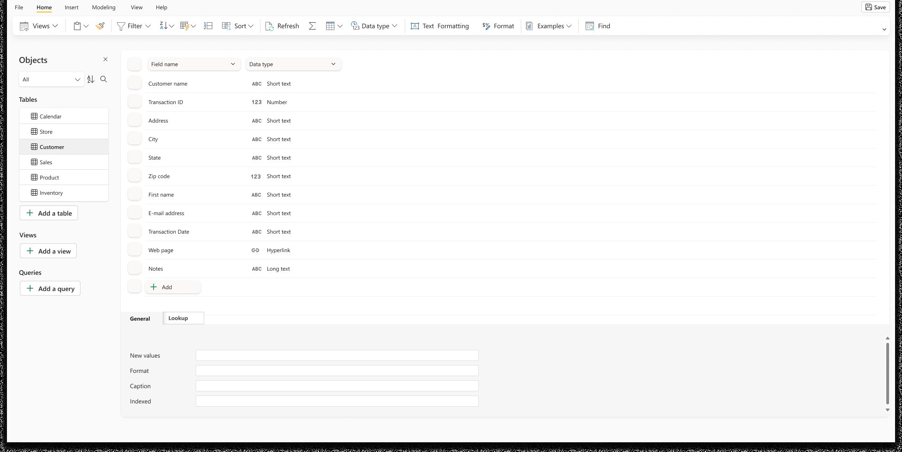Open the Data type column dropdown
902x452 pixels.
pos(293,64)
